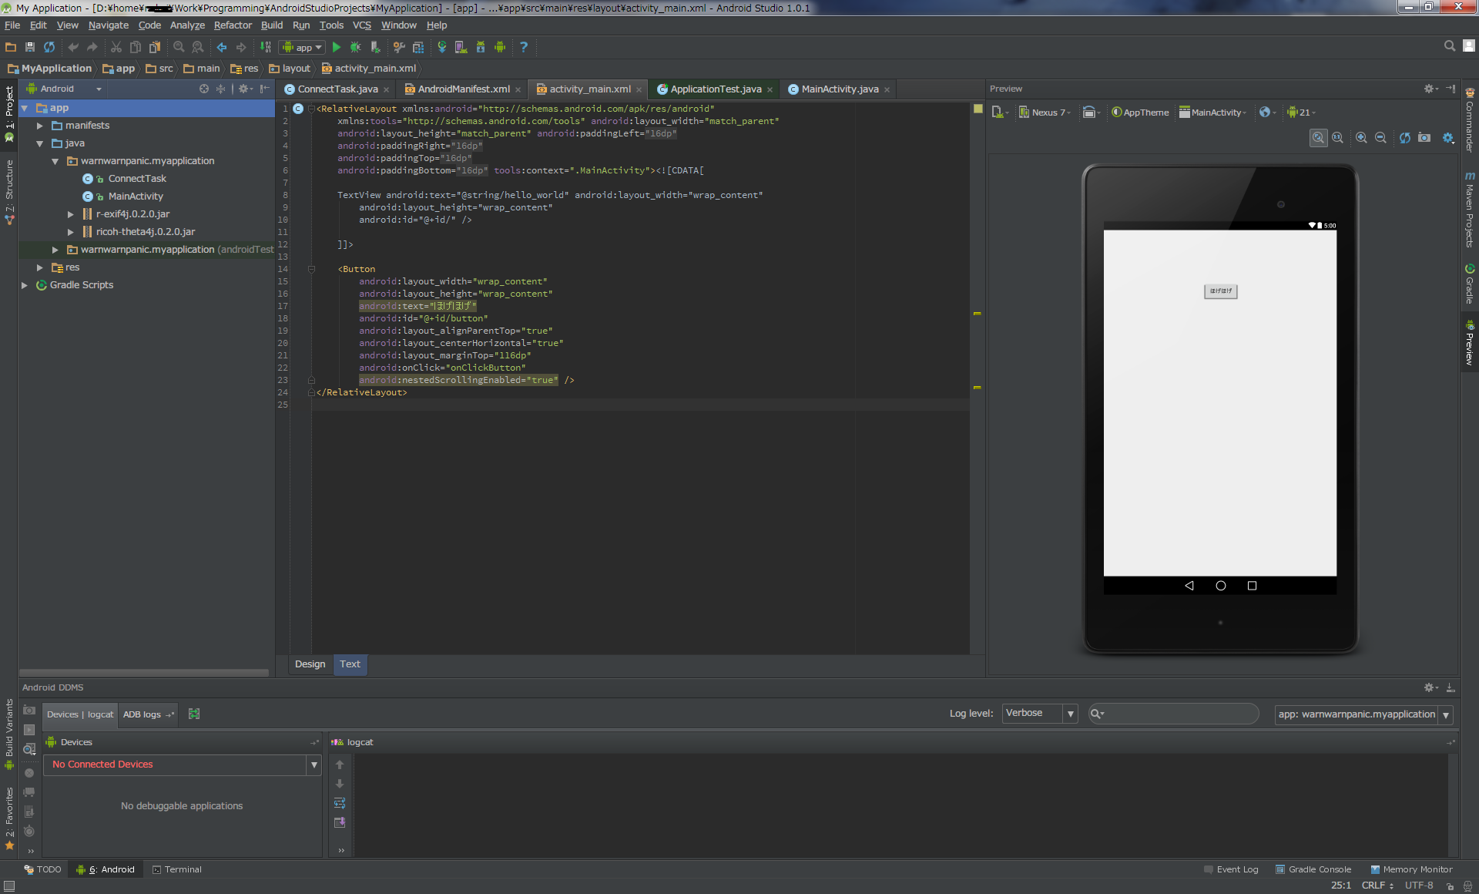1479x894 pixels.
Task: Run app with green play button
Action: [337, 47]
